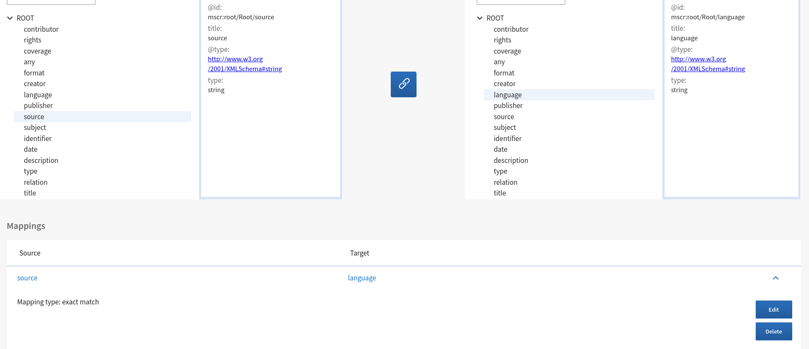Select subject in the left tree
Image resolution: width=809 pixels, height=349 pixels.
click(x=35, y=127)
